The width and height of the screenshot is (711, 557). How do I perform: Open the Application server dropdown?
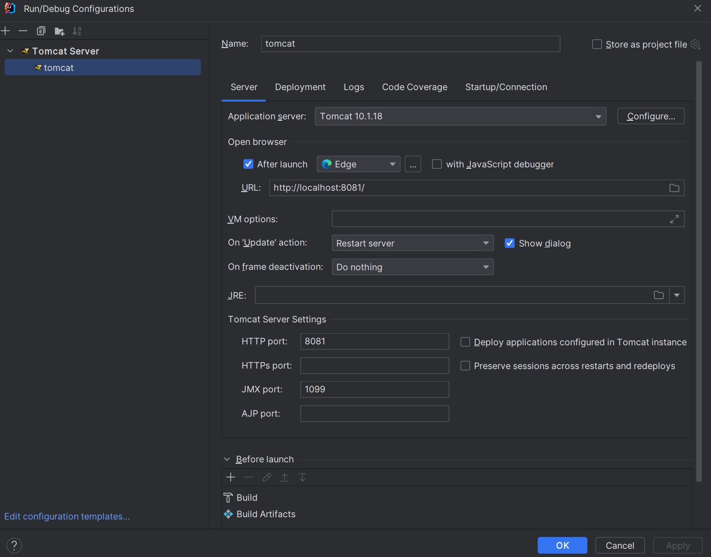[x=460, y=117]
